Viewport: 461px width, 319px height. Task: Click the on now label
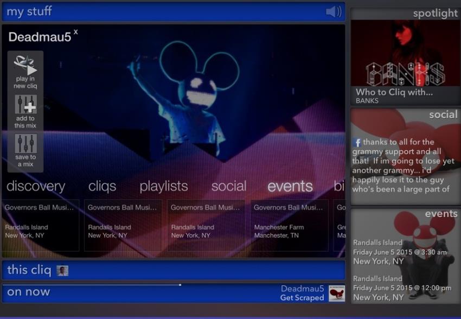pos(29,292)
